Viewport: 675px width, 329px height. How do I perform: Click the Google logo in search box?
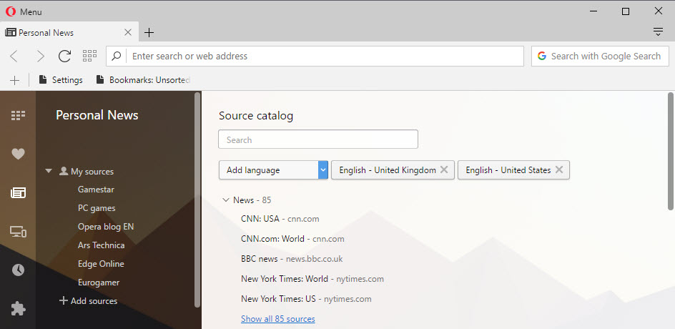point(541,56)
